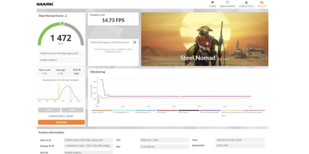Image resolution: width=309 pixels, height=154 pixels.
Task: Click the info icon next to Best score
Action: point(80,70)
